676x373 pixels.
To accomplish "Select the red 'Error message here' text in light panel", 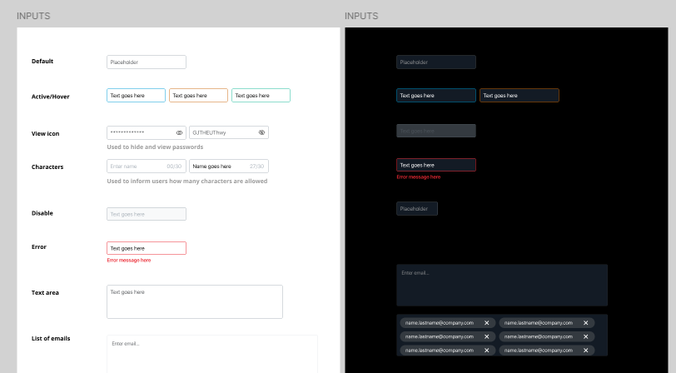I will (129, 261).
